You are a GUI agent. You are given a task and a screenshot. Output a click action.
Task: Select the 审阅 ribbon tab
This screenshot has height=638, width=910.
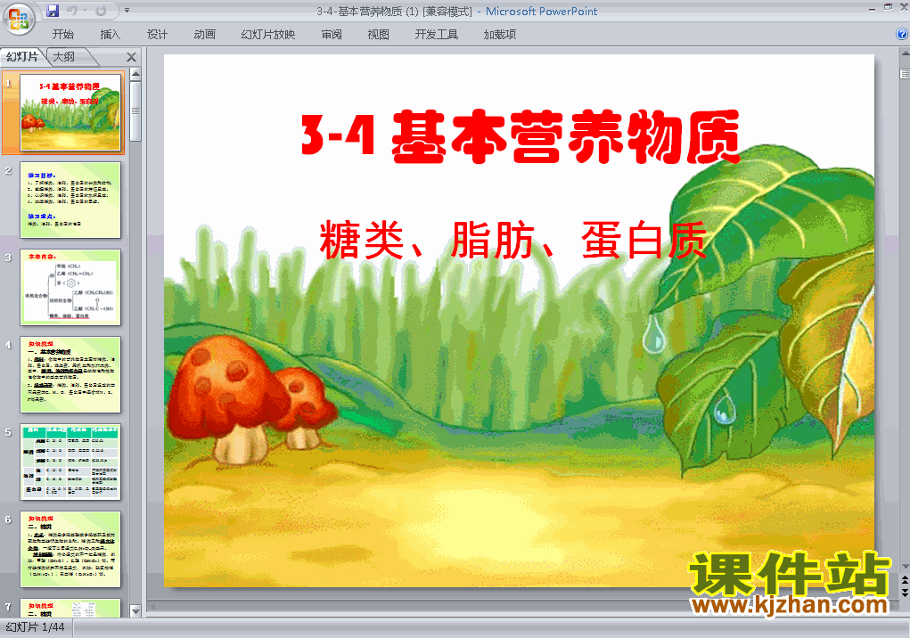click(332, 34)
